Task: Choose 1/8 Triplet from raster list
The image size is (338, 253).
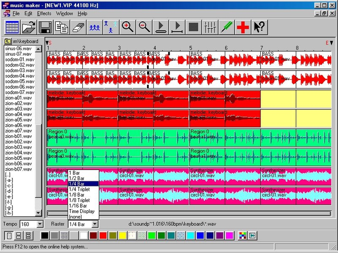Action: [79, 200]
